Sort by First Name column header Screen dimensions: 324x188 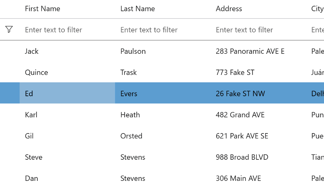(x=43, y=9)
